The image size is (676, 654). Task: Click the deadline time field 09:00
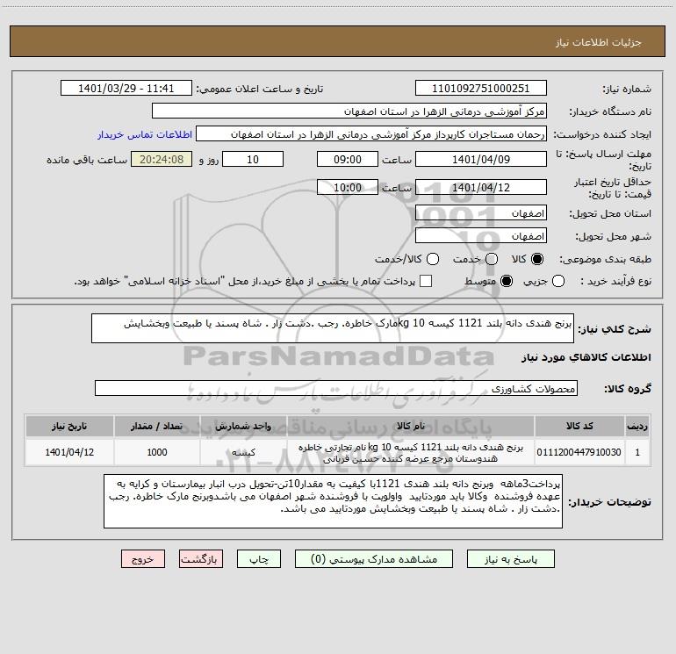348,159
